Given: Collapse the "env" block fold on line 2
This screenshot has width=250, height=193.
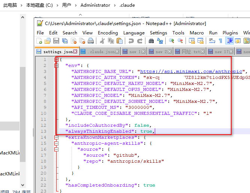Looking at the screenshot, I should 56,65.
